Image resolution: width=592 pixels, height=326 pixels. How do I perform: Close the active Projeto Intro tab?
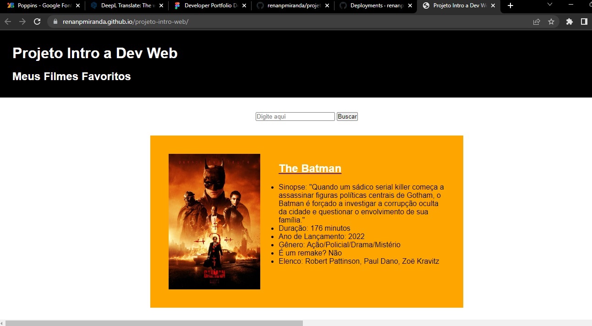tap(493, 5)
